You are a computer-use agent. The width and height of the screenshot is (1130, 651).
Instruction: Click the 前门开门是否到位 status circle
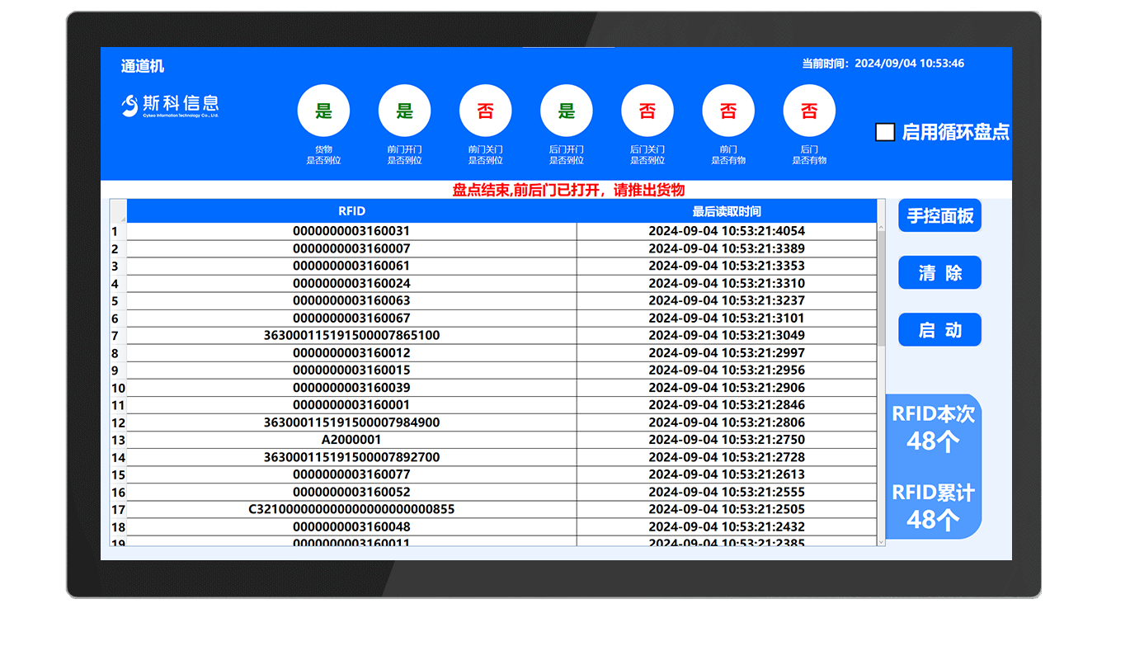(x=404, y=111)
